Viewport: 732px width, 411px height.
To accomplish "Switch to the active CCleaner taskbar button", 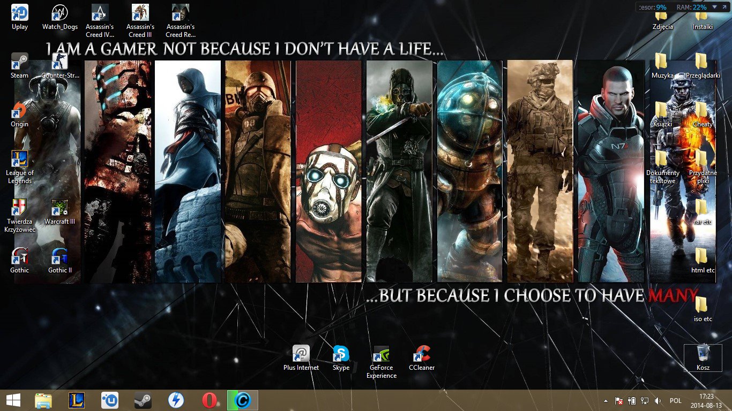I will click(x=243, y=400).
